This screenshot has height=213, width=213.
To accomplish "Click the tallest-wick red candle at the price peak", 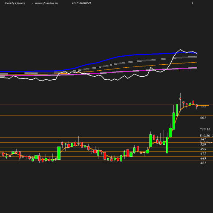I will click(180, 98).
